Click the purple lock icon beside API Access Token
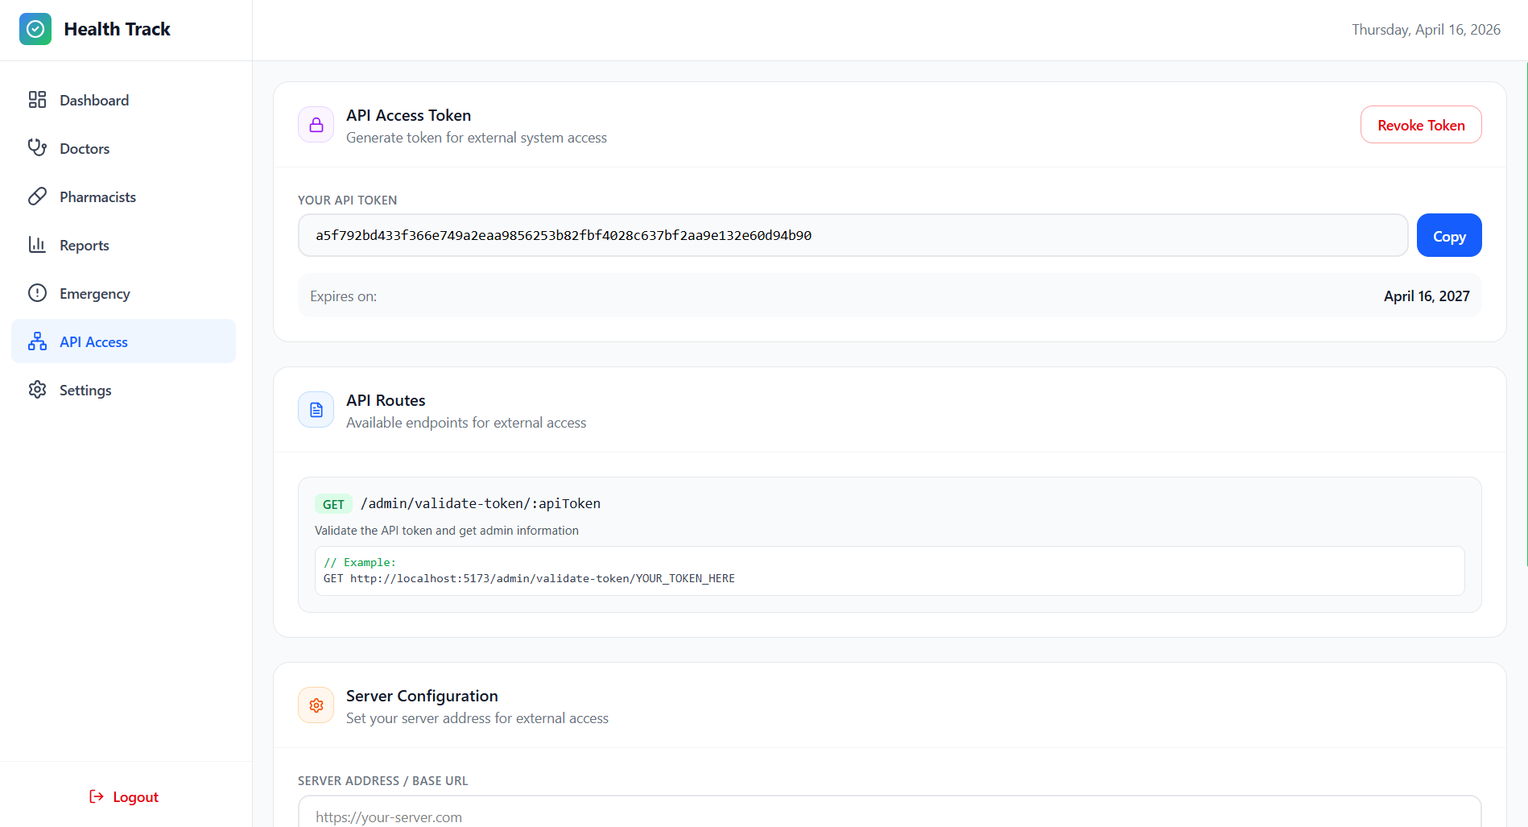 [316, 124]
